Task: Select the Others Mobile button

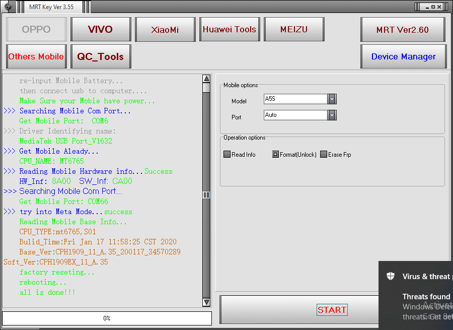Action: click(36, 56)
